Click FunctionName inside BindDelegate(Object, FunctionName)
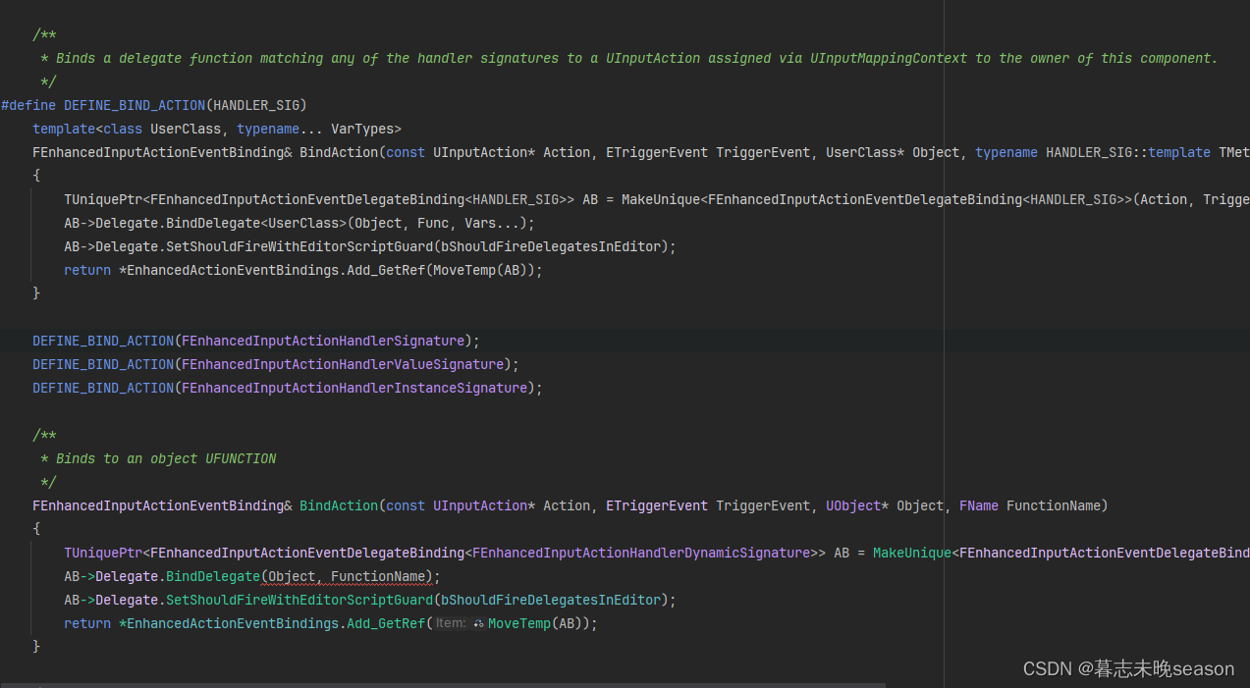This screenshot has width=1250, height=688. click(378, 576)
